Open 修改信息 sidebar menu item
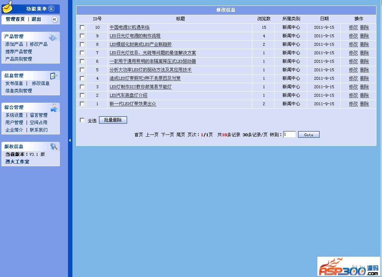The width and height of the screenshot is (382, 277). (41, 83)
